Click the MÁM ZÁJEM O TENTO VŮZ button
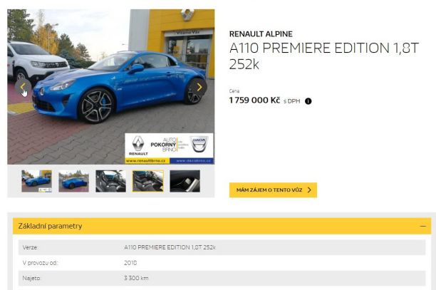 (x=273, y=190)
